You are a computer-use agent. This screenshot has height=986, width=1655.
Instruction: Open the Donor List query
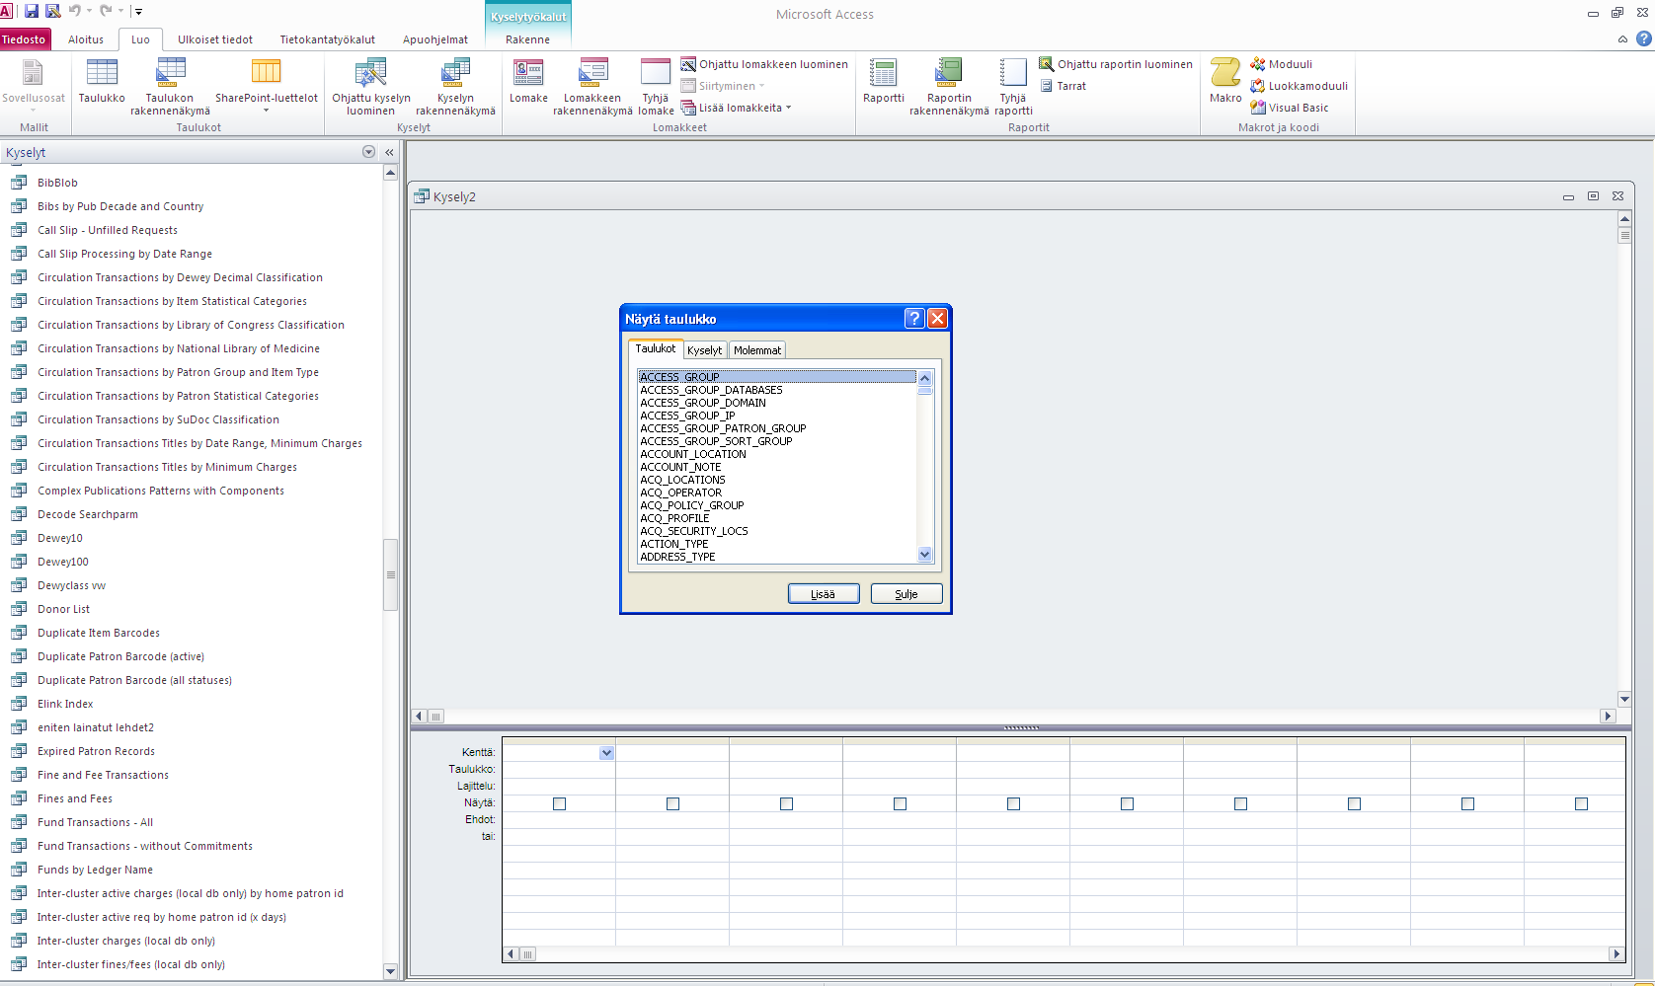[63, 609]
